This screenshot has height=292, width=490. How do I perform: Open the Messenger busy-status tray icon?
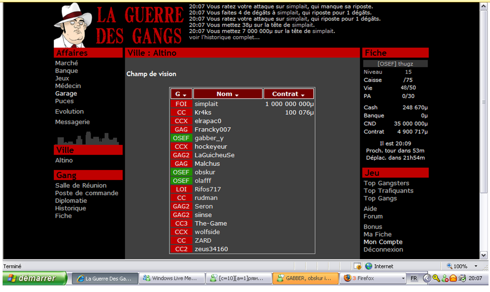pyautogui.click(x=445, y=278)
